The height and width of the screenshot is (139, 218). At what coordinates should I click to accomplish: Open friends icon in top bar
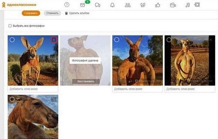128,5
